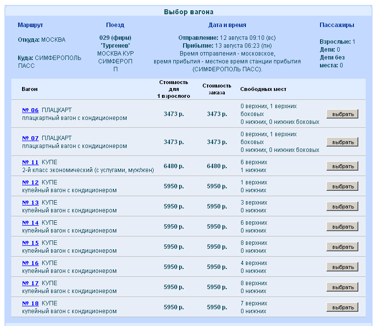Pick wagon № 15 via выбрать button
Viewport: 375px width, 326px height.
pyautogui.click(x=342, y=247)
